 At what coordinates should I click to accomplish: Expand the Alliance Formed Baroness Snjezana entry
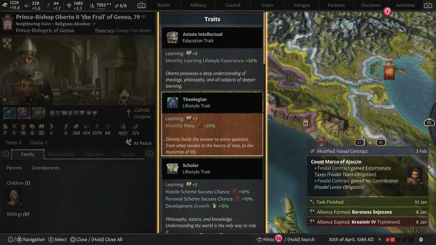368,212
